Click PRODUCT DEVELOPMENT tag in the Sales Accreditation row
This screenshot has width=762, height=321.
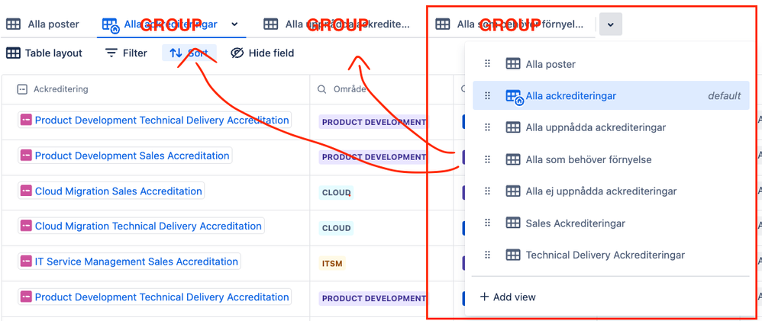tap(373, 157)
